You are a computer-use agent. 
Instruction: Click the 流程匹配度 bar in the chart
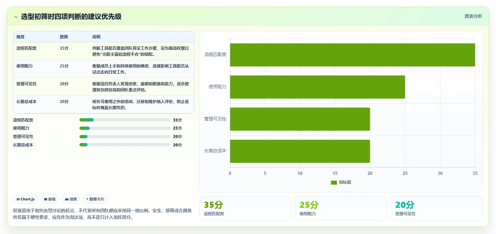coord(352,55)
